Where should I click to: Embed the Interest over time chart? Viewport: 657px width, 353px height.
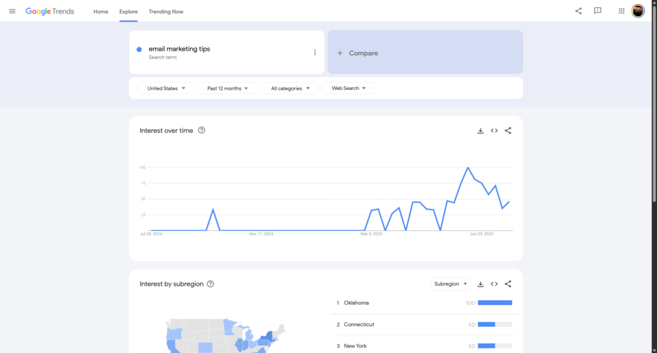click(x=494, y=131)
